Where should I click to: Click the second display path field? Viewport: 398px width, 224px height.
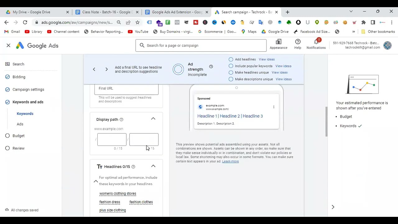coord(144,139)
